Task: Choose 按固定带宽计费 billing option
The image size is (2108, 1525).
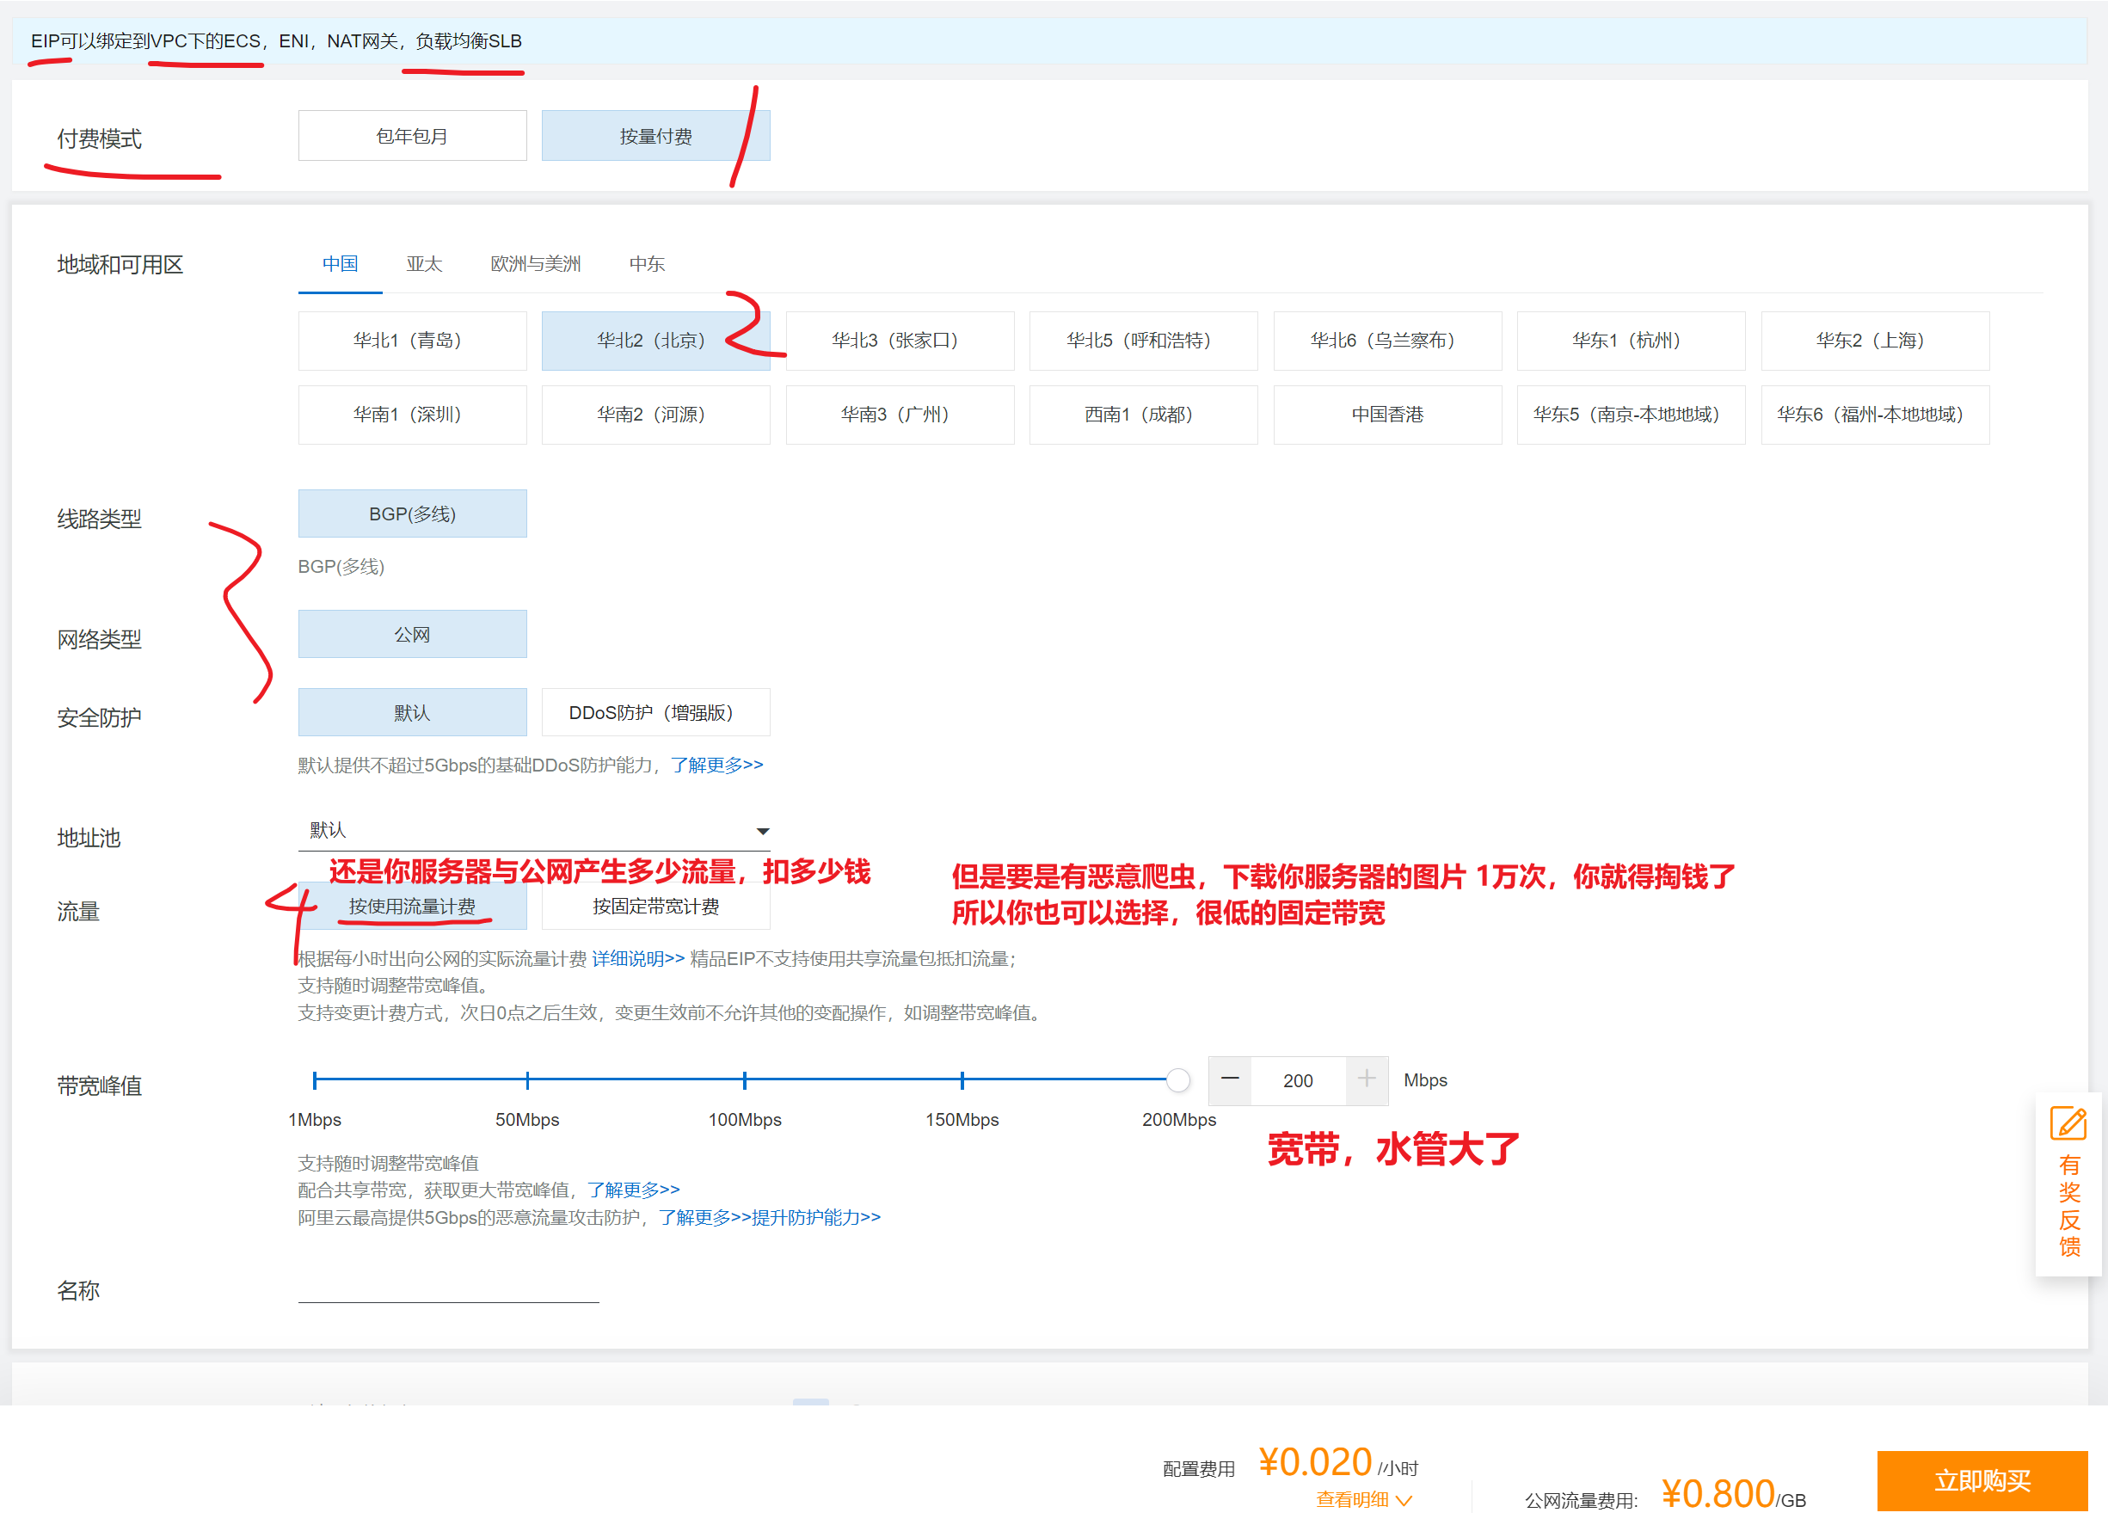Action: pos(655,906)
